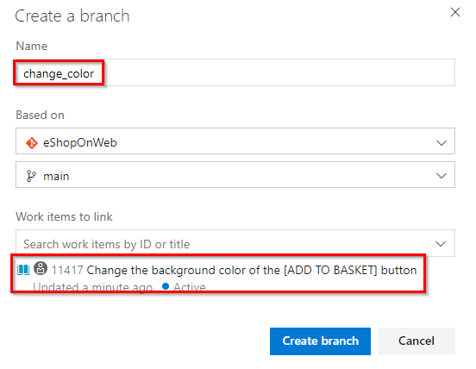Click the Create branch button
476x369 pixels.
coord(320,341)
